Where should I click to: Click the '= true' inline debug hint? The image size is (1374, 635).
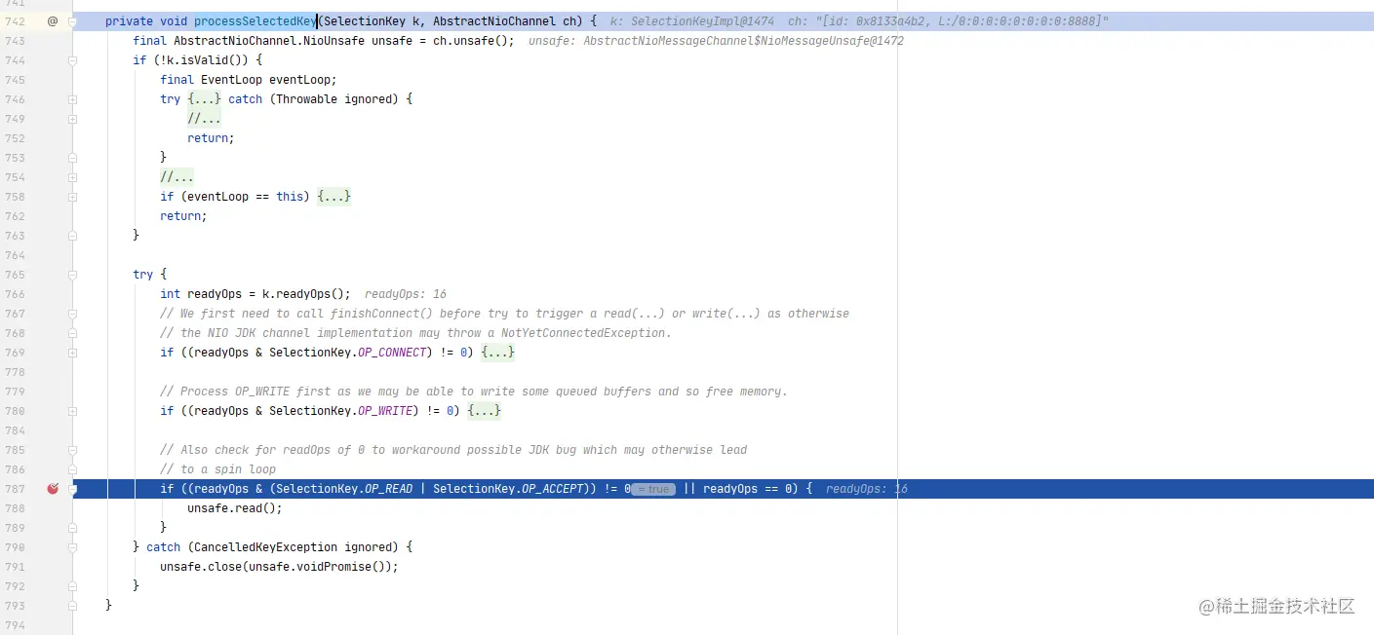point(653,489)
